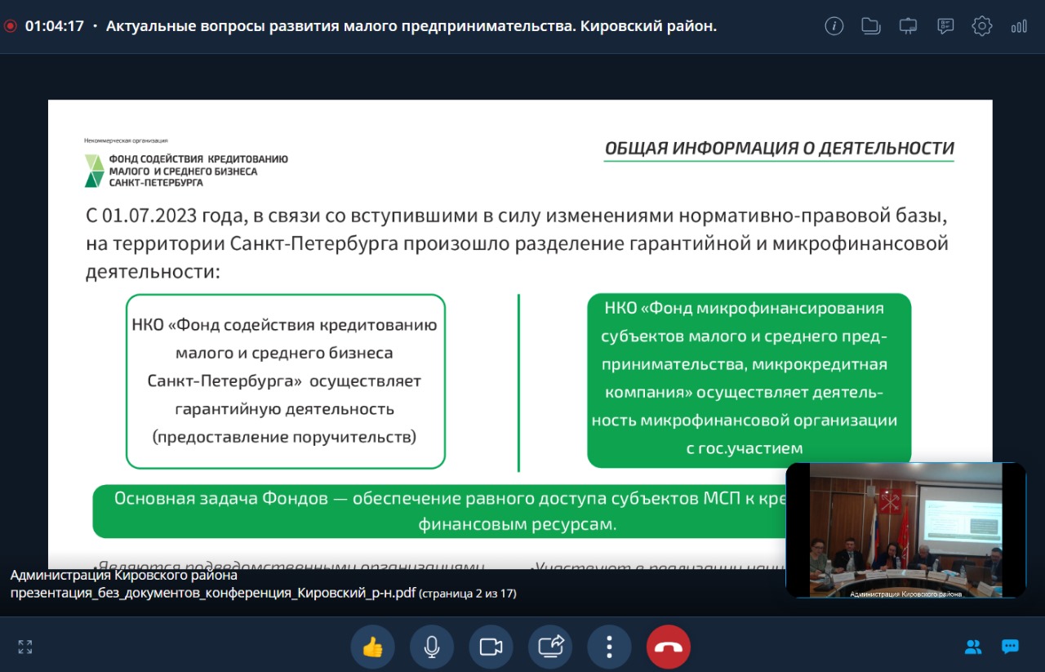Start screen sharing
Viewport: 1045px width, 672px height.
pyautogui.click(x=550, y=648)
